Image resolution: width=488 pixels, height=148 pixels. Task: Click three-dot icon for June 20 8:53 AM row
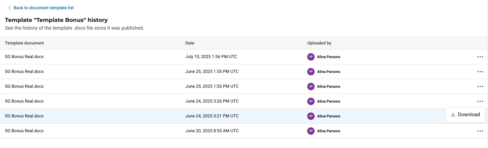click(x=480, y=131)
